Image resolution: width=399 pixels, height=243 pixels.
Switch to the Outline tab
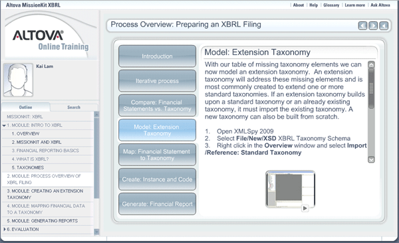(x=25, y=108)
